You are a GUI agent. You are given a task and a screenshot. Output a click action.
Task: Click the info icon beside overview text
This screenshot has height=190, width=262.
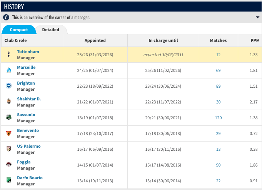[x=6, y=17]
